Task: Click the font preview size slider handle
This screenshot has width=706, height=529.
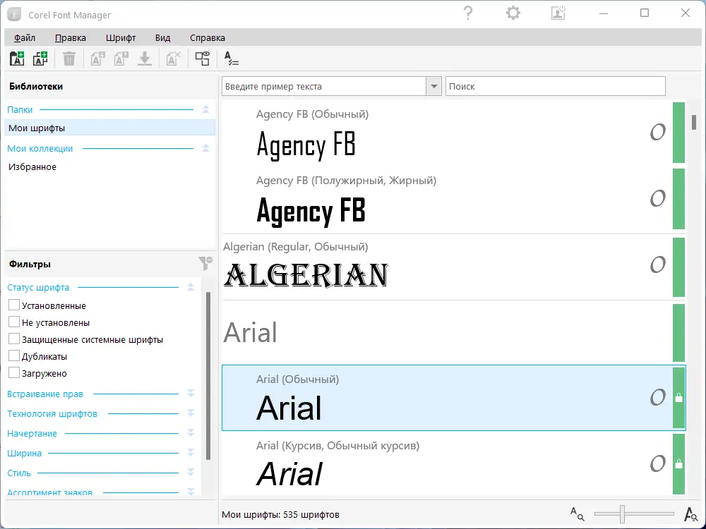Action: tap(622, 513)
